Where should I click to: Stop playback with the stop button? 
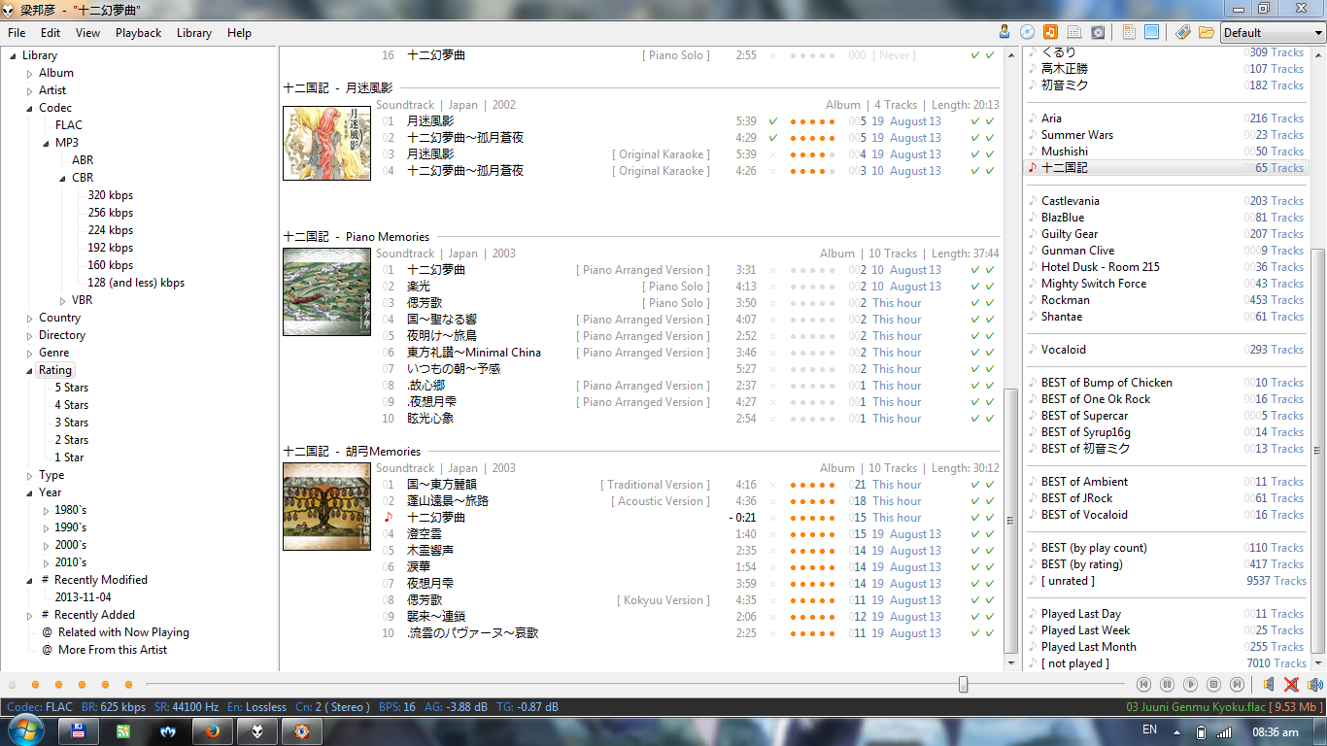click(1213, 685)
